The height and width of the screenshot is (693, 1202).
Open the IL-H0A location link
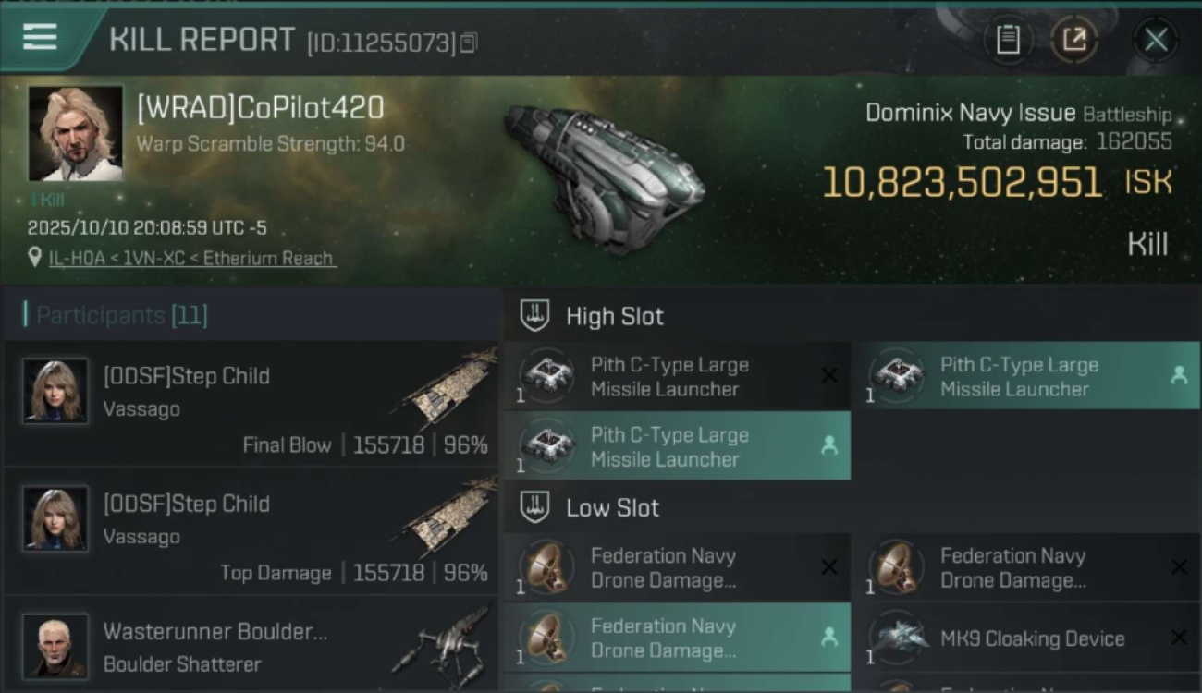pyautogui.click(x=191, y=259)
